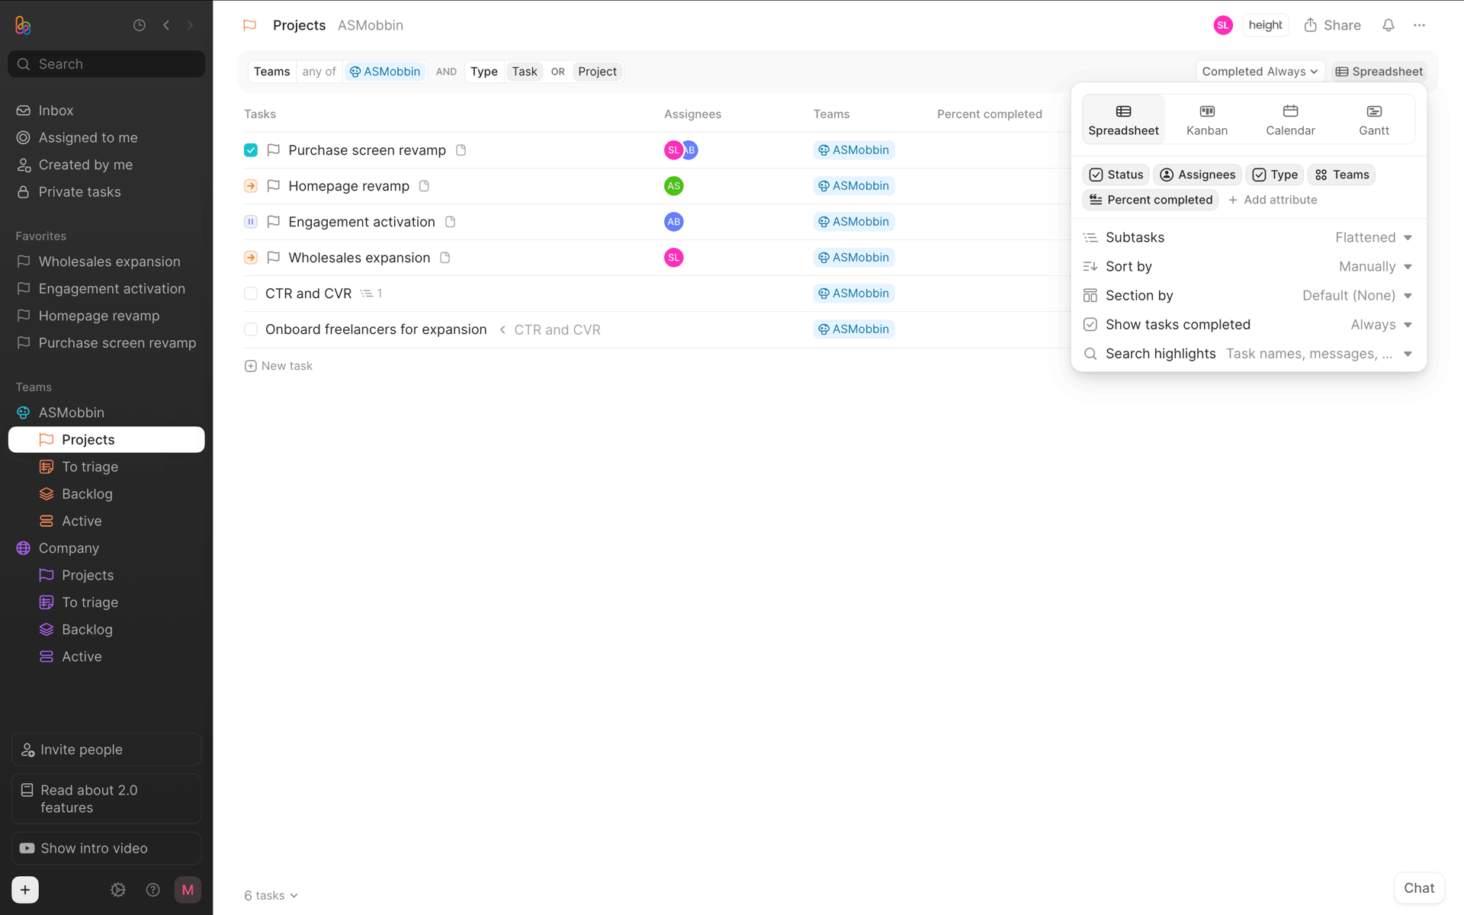The height and width of the screenshot is (915, 1464).
Task: Click the SL avatar on Wholesales expansion row
Action: click(x=673, y=258)
